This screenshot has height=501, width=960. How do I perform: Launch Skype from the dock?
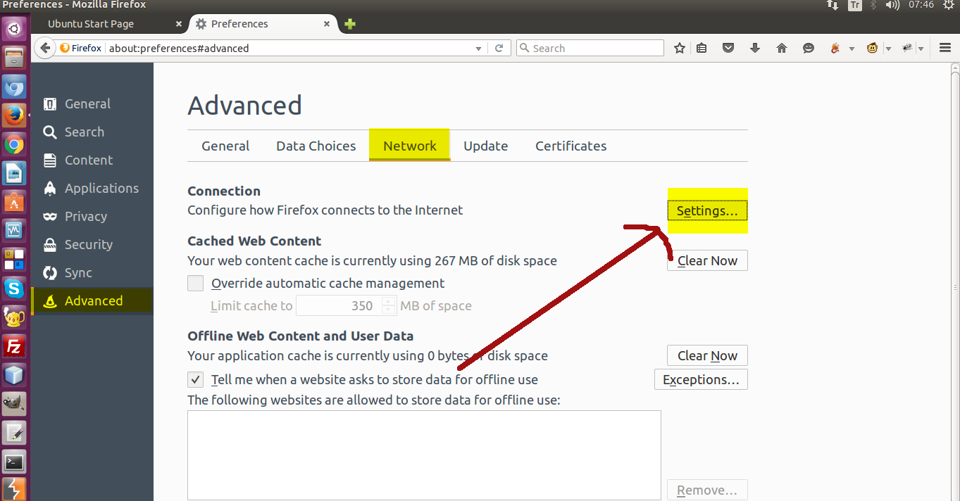(x=15, y=288)
